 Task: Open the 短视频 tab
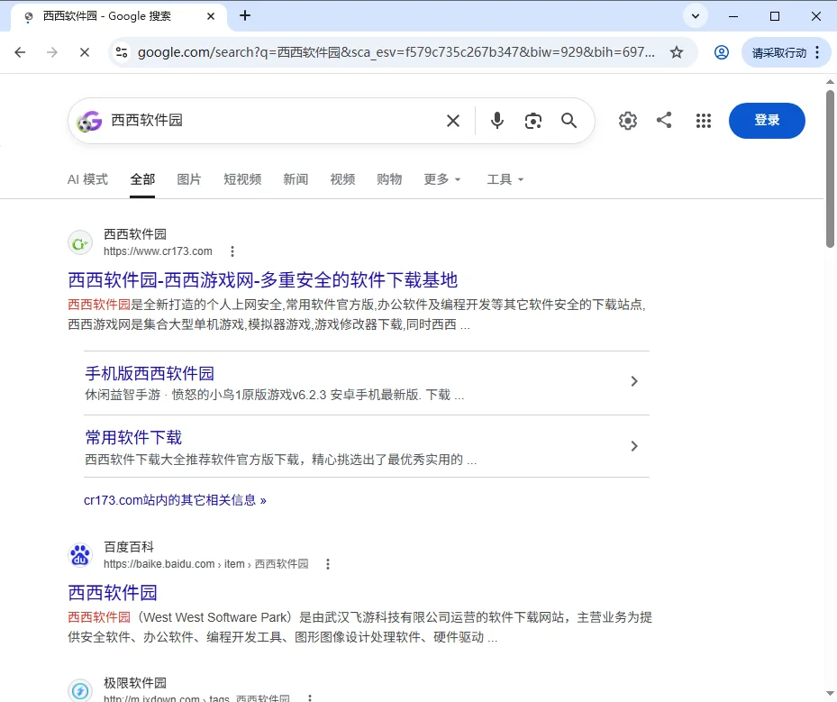[x=242, y=179]
